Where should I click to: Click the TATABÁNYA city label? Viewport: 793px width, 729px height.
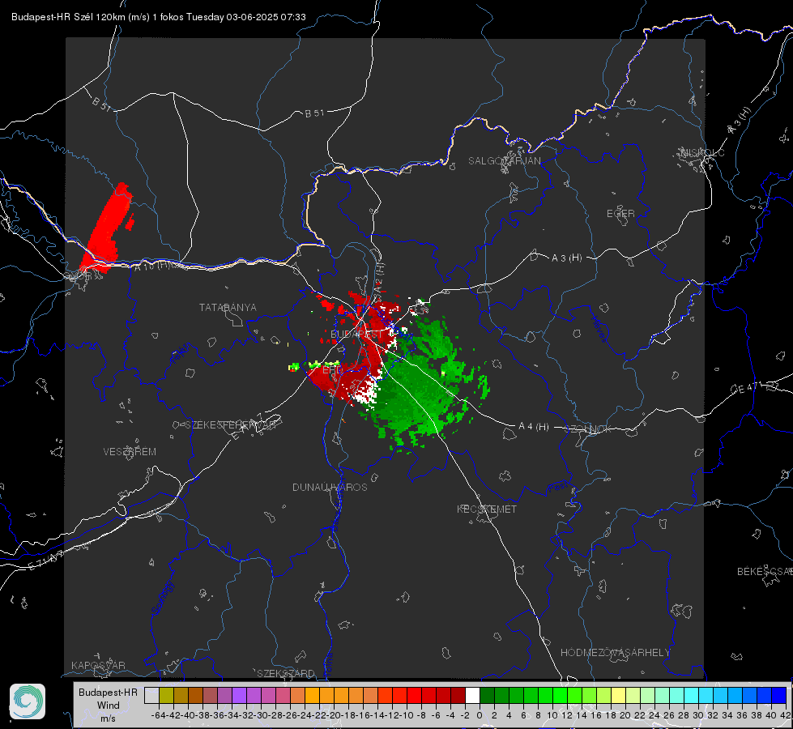click(x=228, y=308)
